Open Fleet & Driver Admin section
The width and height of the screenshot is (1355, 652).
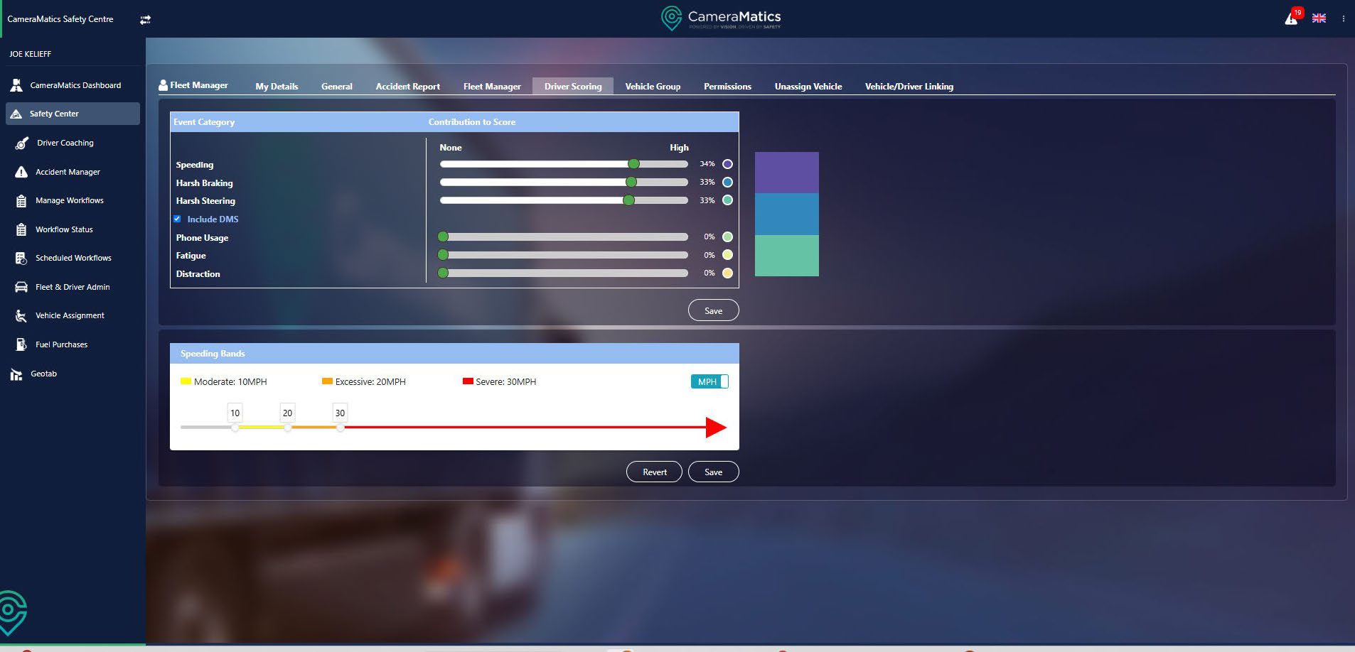click(73, 287)
